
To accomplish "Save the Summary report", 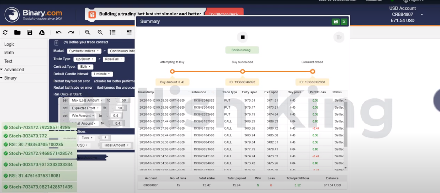I will click(x=336, y=21).
